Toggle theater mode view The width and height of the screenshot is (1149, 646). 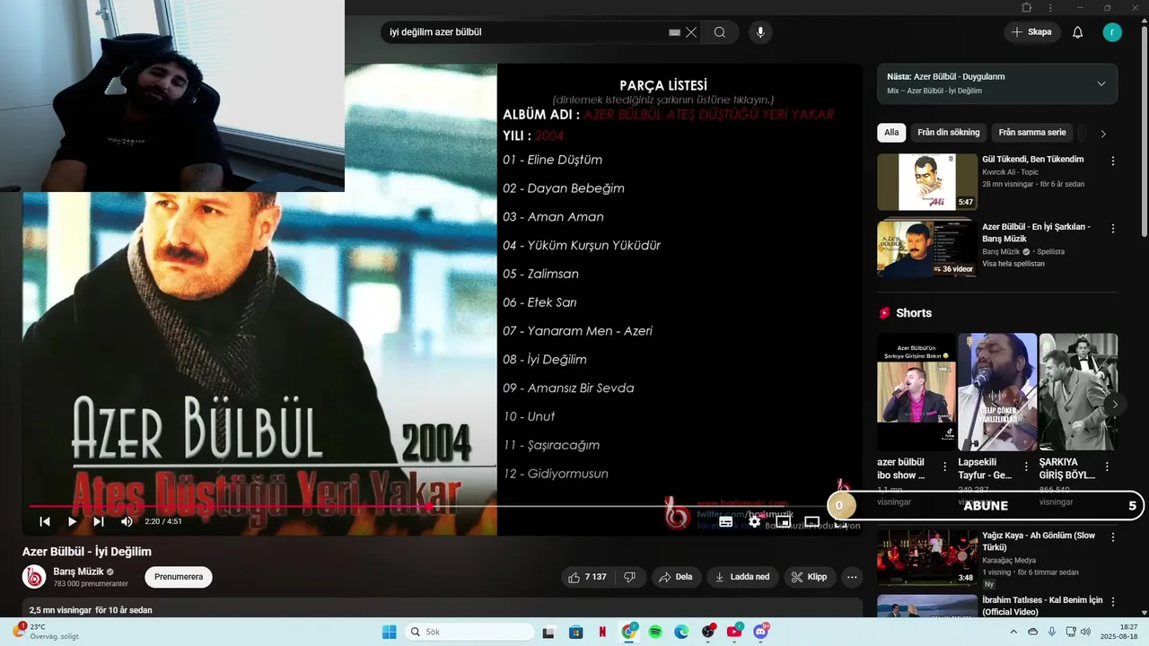(x=811, y=521)
